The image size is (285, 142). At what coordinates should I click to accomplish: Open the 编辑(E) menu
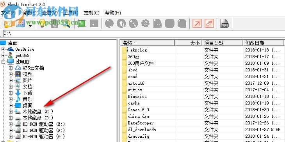[x=29, y=13]
